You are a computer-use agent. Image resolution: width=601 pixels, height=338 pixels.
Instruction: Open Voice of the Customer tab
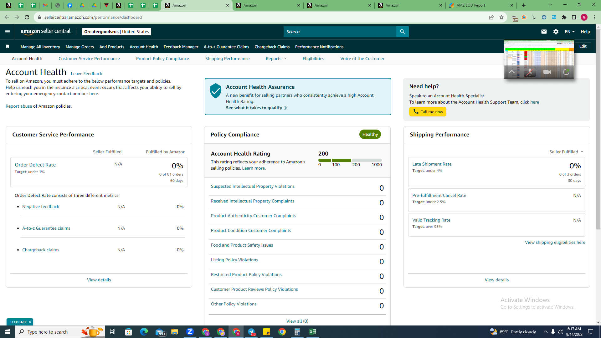coord(362,59)
